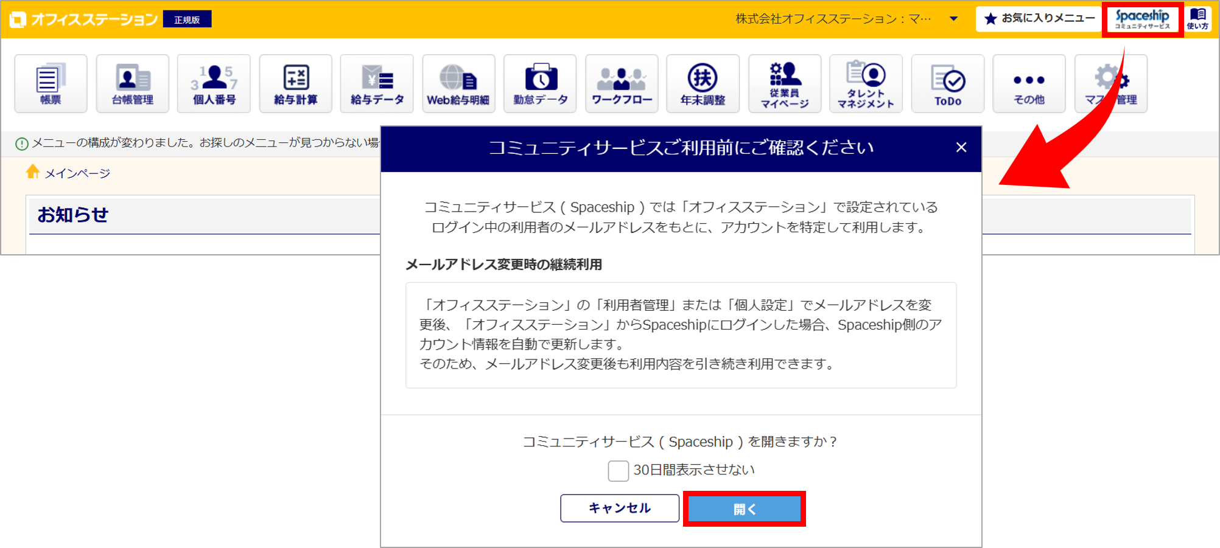Click the menu change notice text
The image size is (1220, 548).
(x=205, y=143)
